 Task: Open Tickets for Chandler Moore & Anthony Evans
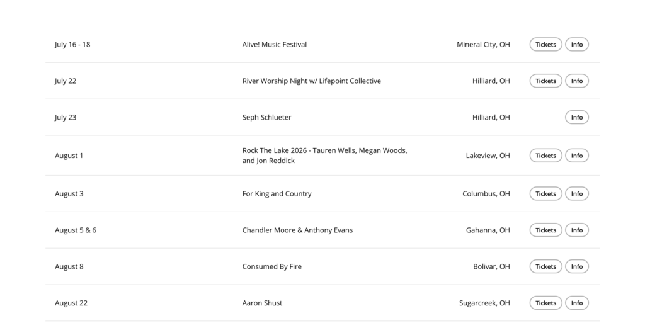click(x=545, y=230)
